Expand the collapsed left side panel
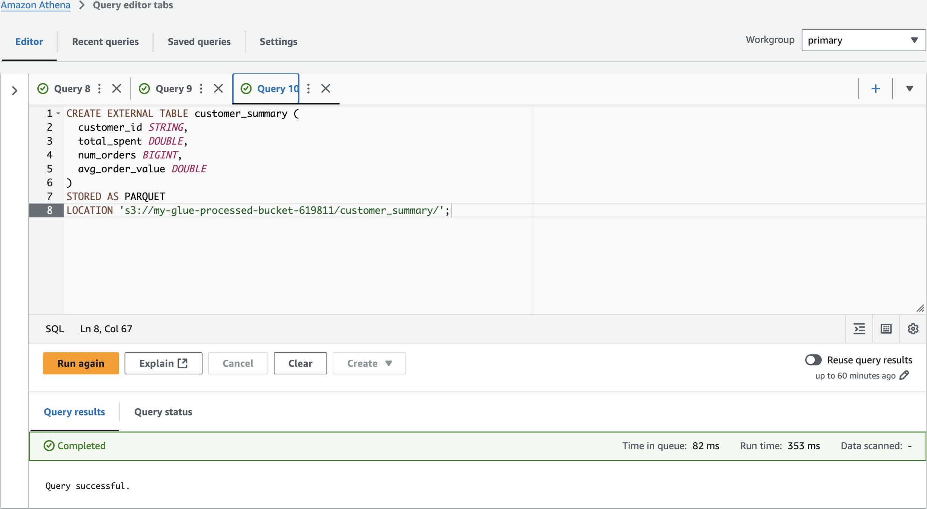 coord(14,90)
